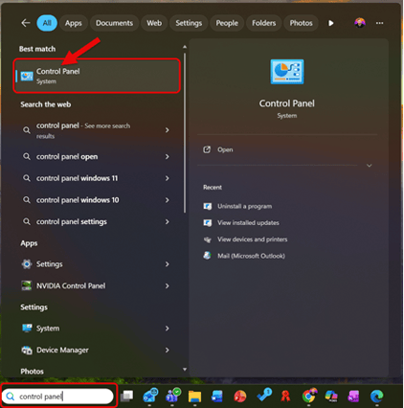
Task: Open Task View from the taskbar
Action: (x=127, y=396)
